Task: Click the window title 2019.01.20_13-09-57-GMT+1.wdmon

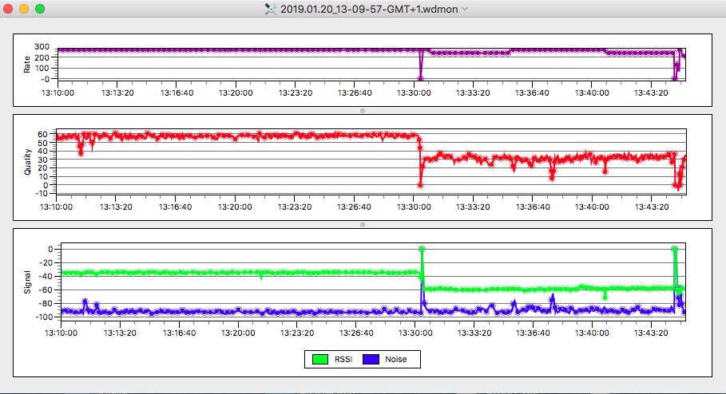Action: click(369, 9)
